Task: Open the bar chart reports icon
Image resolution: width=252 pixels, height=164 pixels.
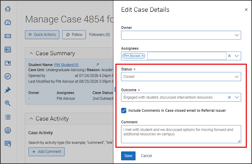Action: pos(8,130)
